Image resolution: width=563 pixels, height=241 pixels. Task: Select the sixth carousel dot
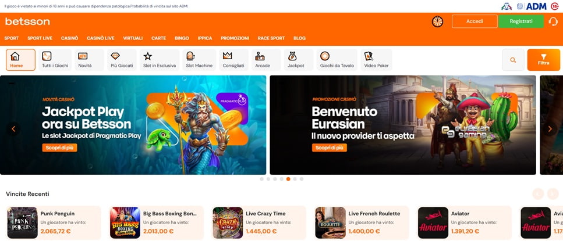(x=295, y=179)
